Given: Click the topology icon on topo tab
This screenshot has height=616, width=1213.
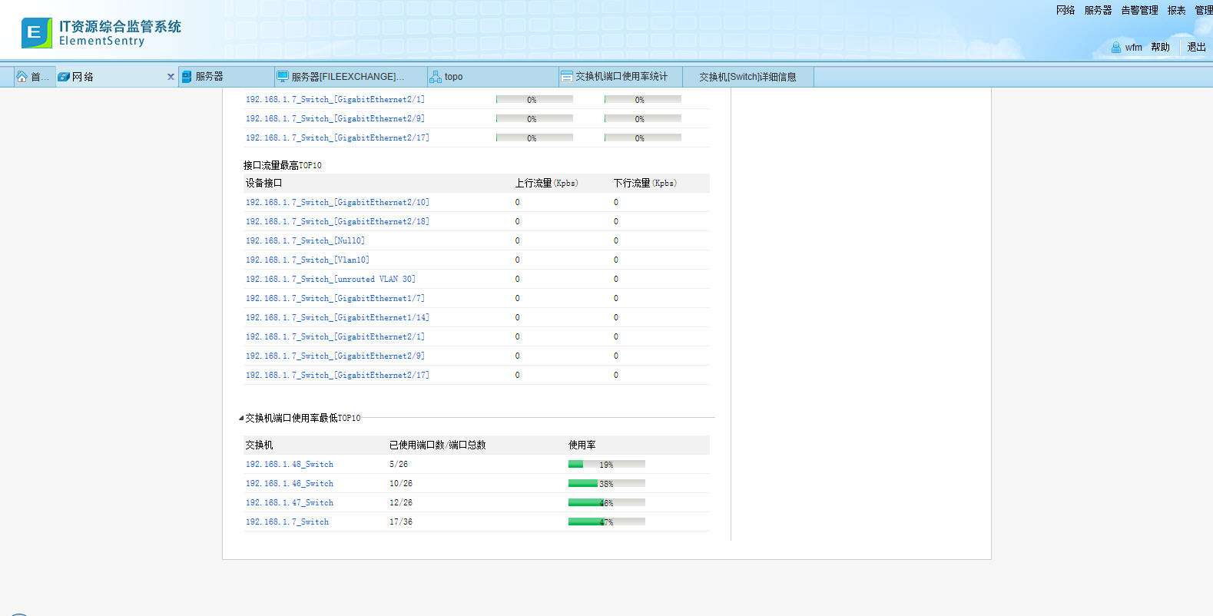Looking at the screenshot, I should 436,77.
